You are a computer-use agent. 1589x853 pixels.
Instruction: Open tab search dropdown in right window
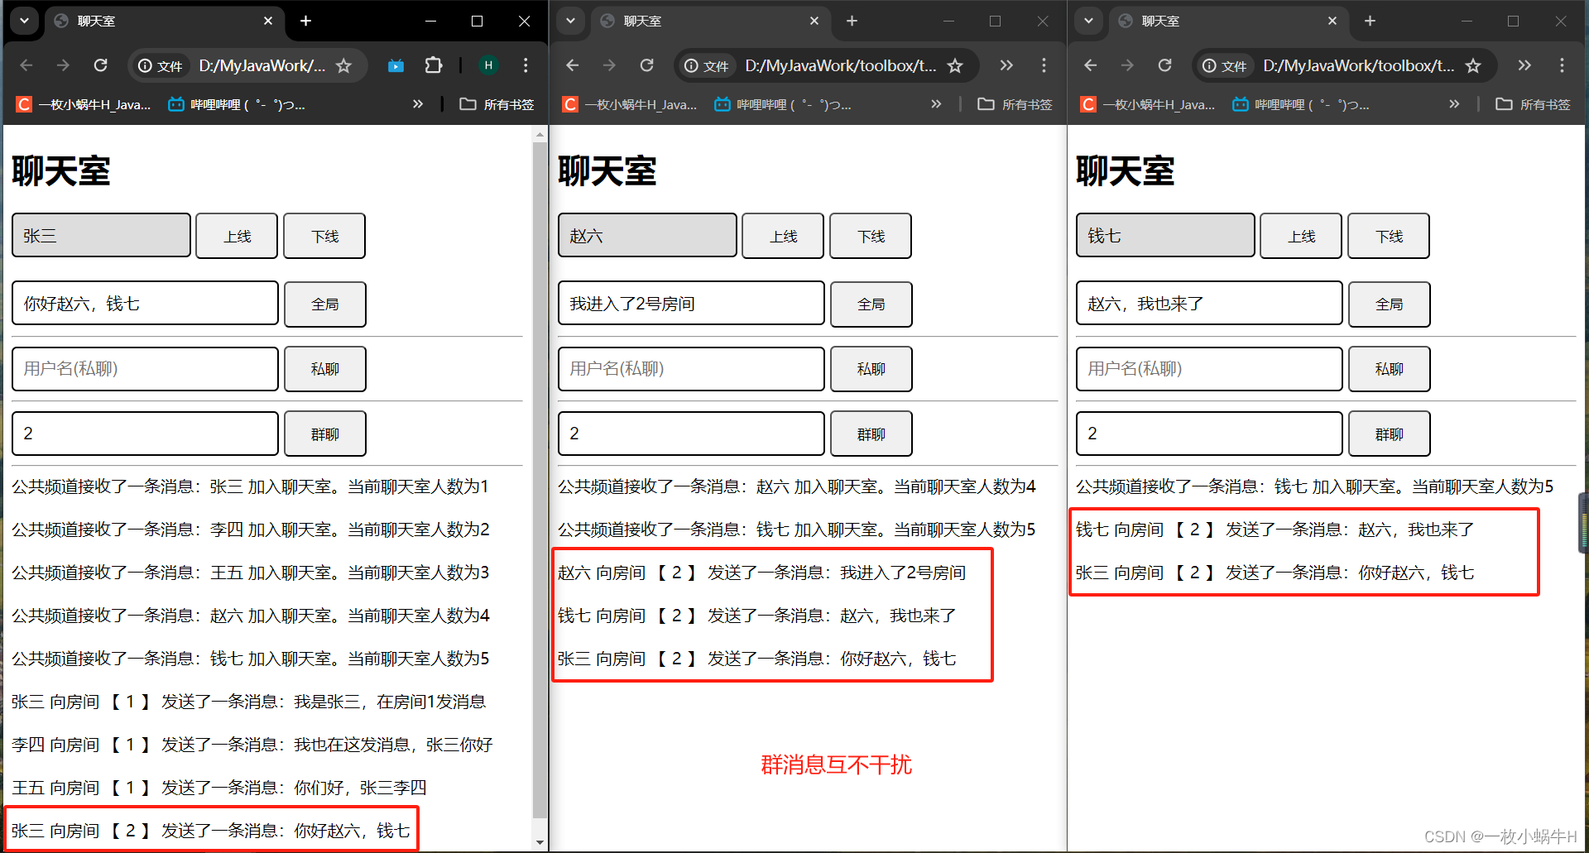click(1089, 21)
